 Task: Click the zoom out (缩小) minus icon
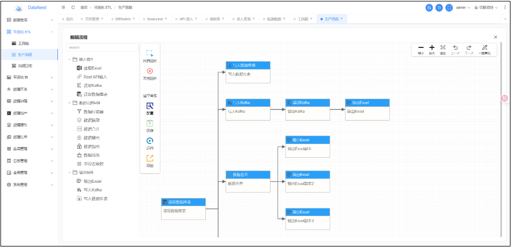pos(421,47)
